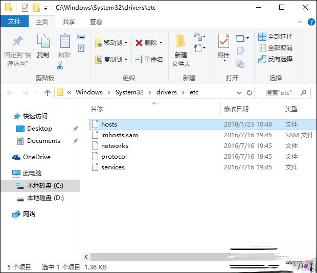Open the Easy access dropdown
The image size is (317, 273).
click(x=200, y=48)
